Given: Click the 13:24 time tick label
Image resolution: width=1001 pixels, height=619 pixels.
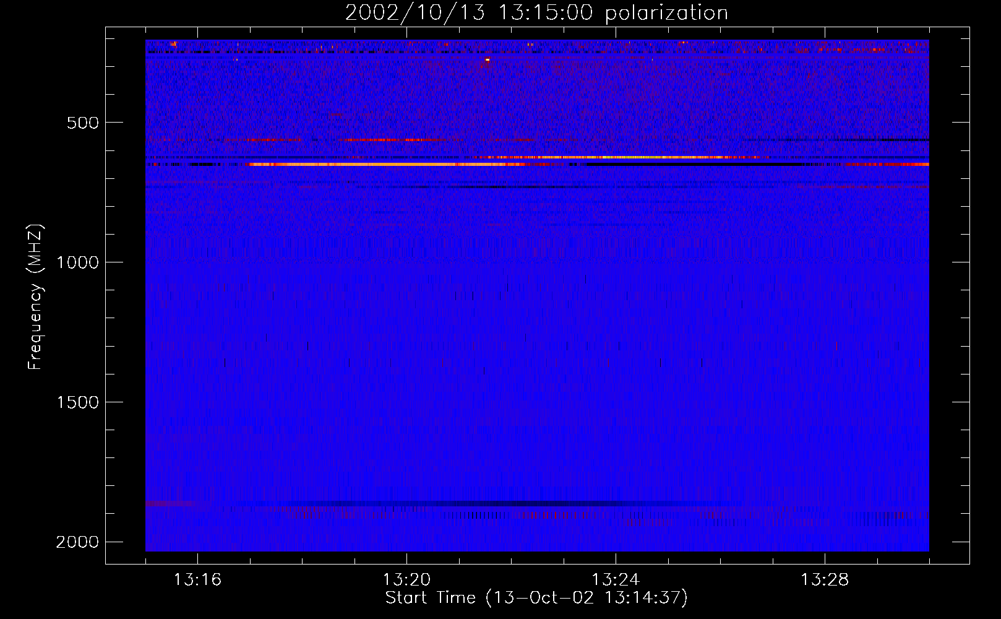Looking at the screenshot, I should point(616,580).
